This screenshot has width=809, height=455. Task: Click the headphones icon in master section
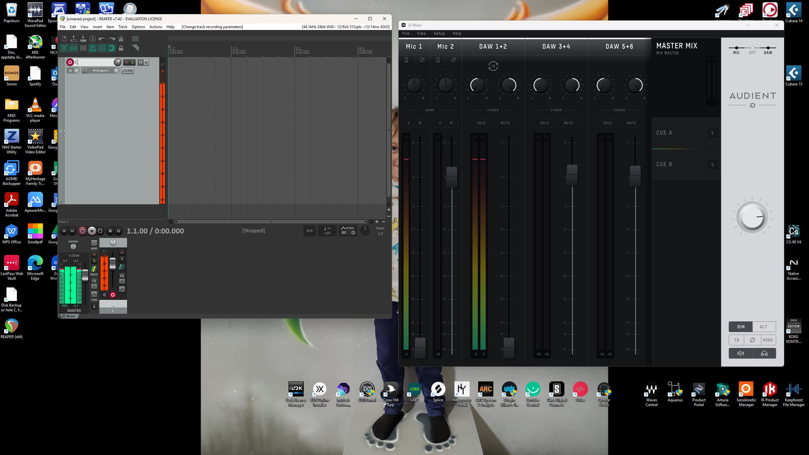764,353
